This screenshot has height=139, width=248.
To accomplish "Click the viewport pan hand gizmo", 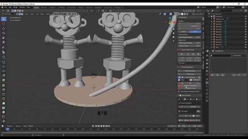I will coord(174,33).
